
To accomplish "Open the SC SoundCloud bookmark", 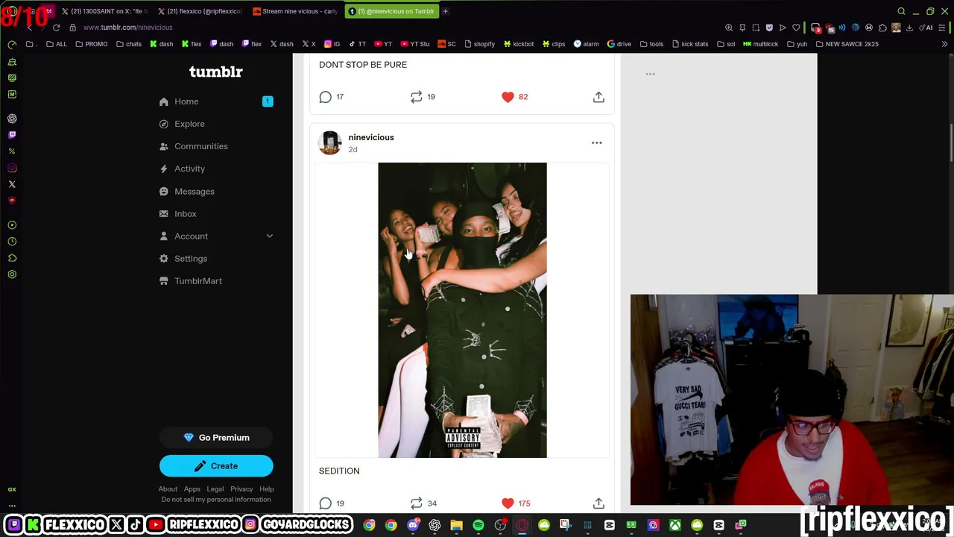I will pos(446,44).
